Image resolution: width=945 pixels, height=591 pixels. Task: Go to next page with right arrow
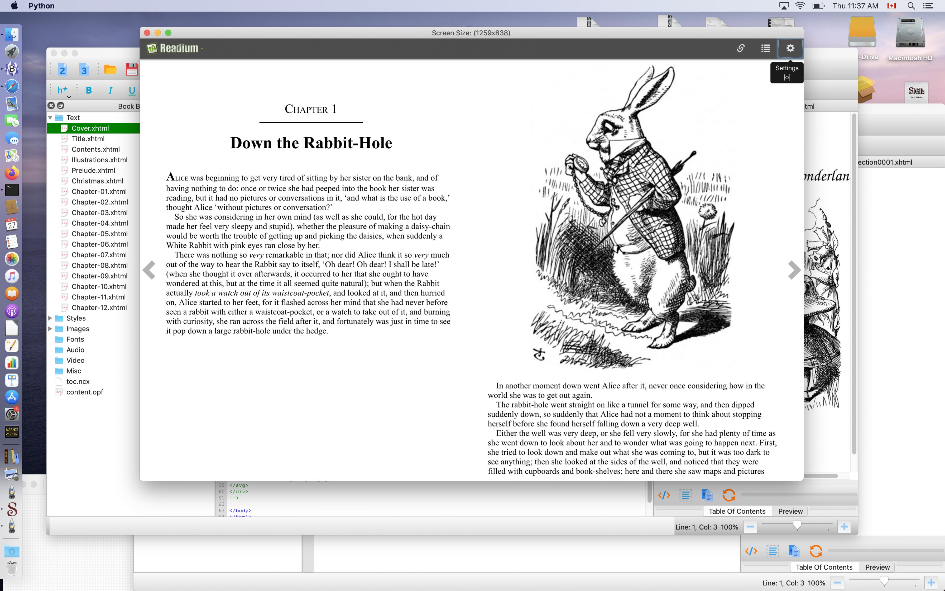tap(794, 270)
